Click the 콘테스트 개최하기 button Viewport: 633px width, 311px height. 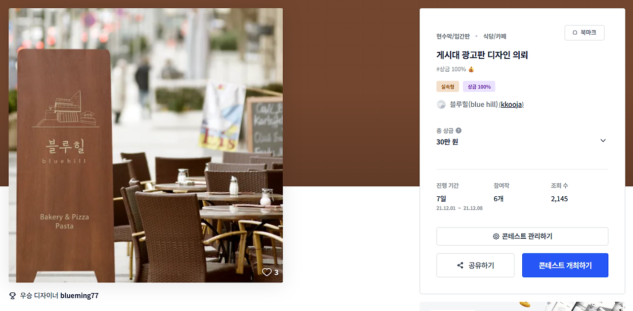click(x=565, y=266)
